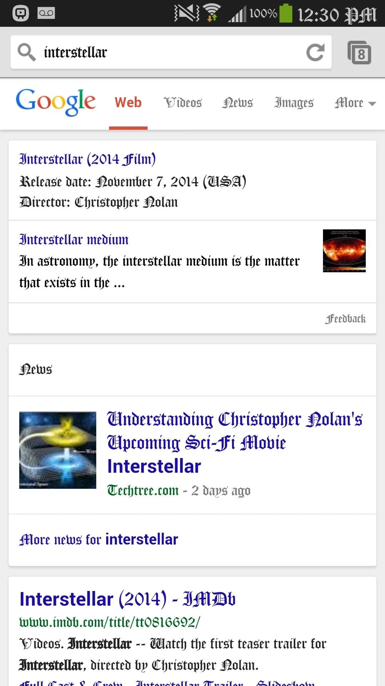This screenshot has width=385, height=686.
Task: Switch to the News tab
Action: pyautogui.click(x=237, y=103)
